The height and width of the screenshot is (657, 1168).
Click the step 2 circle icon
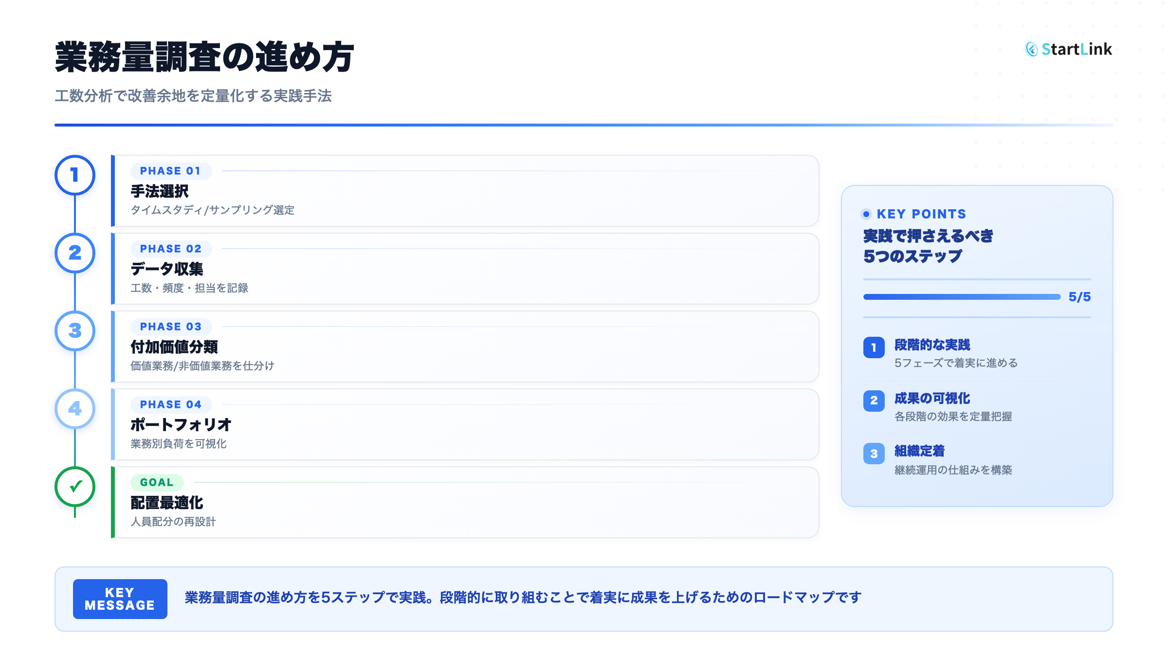click(x=74, y=253)
